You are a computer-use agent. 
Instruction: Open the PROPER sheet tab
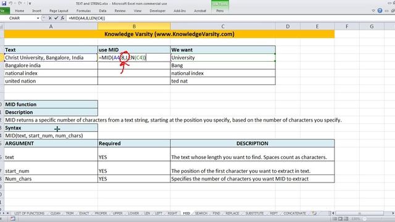click(x=101, y=213)
